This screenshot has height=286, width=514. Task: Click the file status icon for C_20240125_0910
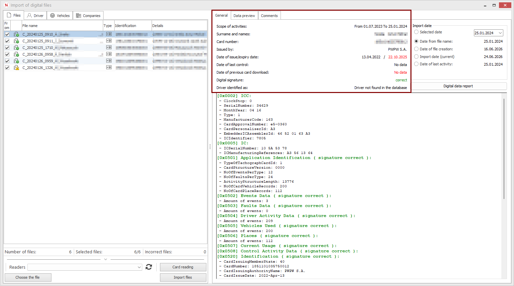point(16,34)
